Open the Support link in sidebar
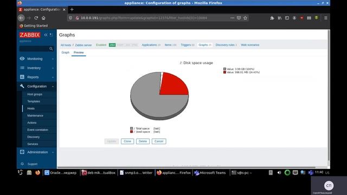 pyautogui.click(x=33, y=164)
